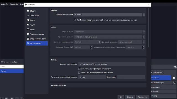Open the Спец. возможности settings section
Viewport: 177px width, 99px height.
(x=37, y=39)
